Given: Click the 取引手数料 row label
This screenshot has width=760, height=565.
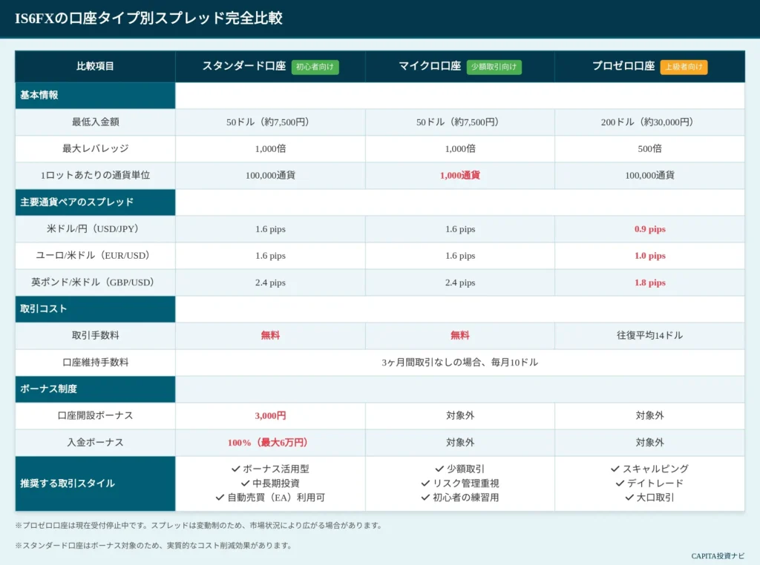Looking at the screenshot, I should 96,335.
